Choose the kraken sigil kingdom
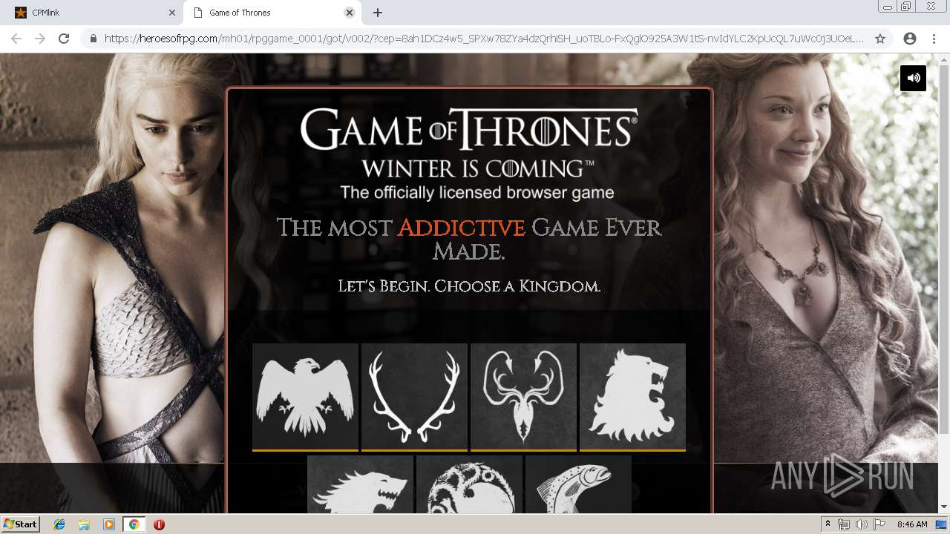 coord(523,397)
